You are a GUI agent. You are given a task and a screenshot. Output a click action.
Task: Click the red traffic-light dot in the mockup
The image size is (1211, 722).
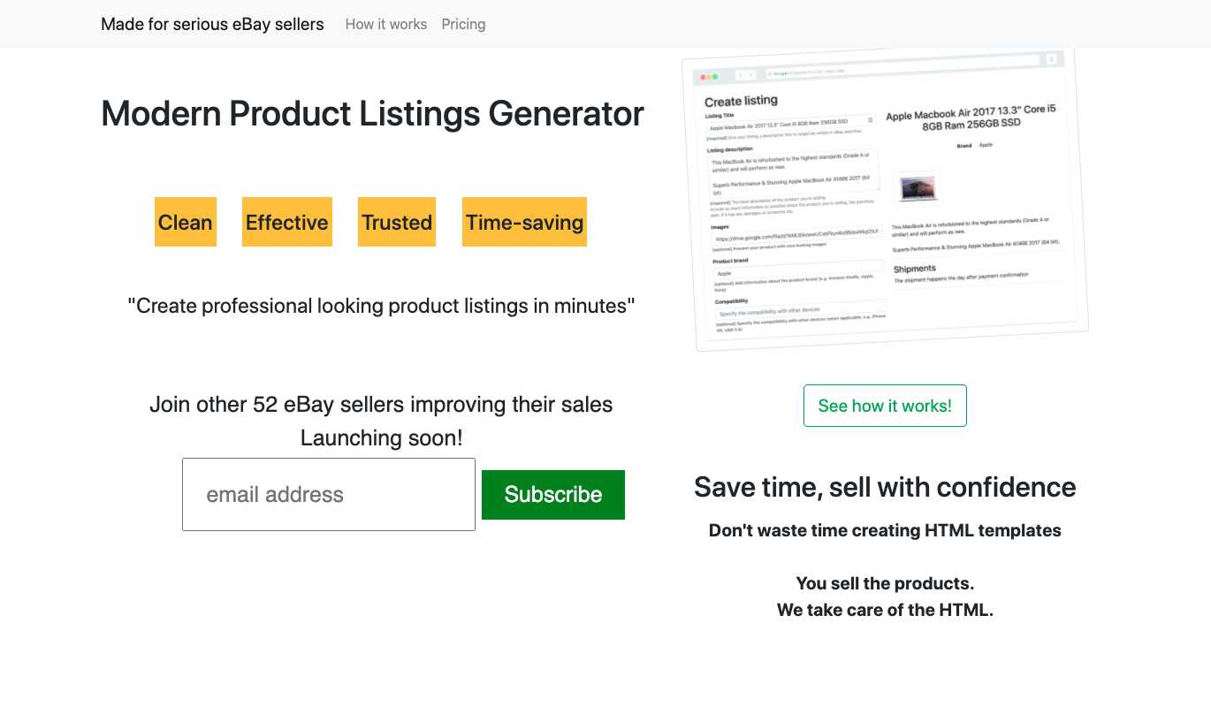[x=703, y=77]
